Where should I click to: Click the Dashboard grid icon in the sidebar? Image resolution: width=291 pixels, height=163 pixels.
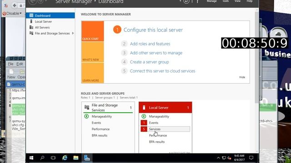(x=31, y=15)
